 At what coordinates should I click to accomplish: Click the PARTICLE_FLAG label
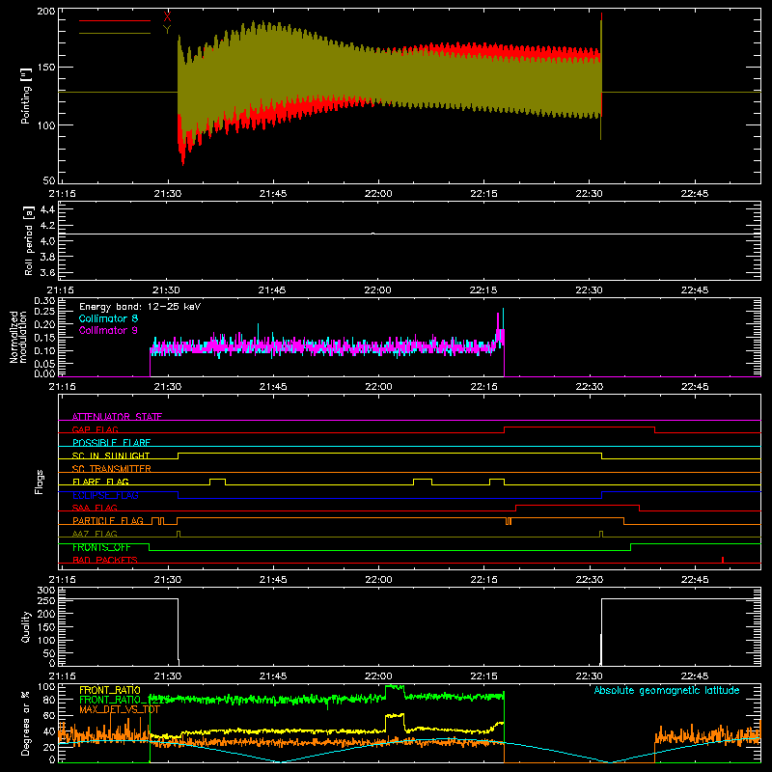(108, 520)
